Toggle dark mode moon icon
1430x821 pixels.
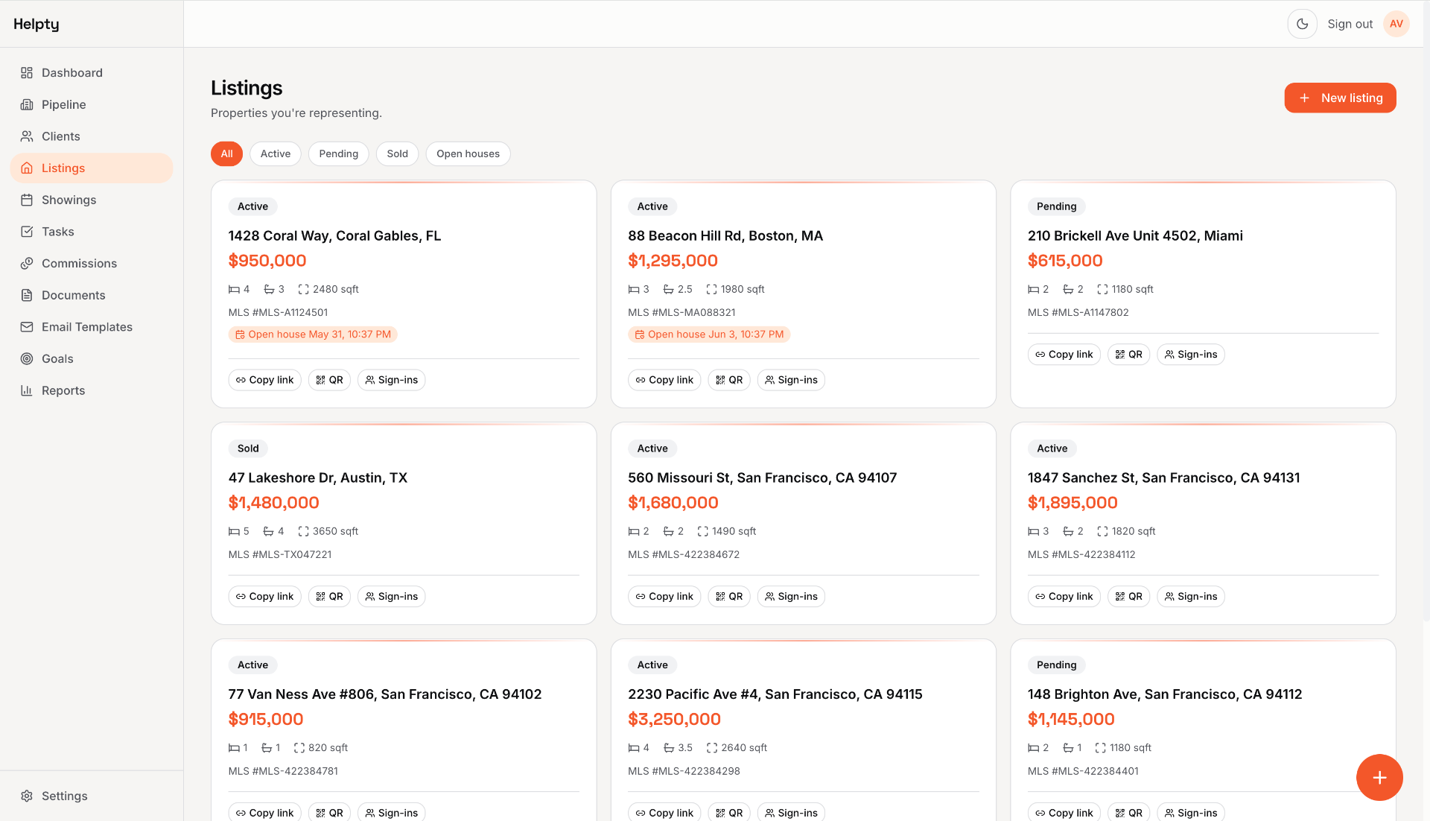pos(1302,24)
